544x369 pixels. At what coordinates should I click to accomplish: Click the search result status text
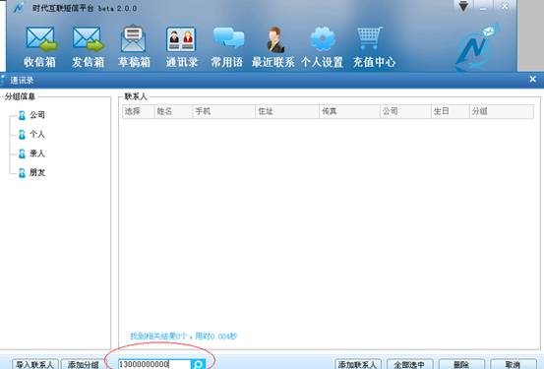click(184, 336)
